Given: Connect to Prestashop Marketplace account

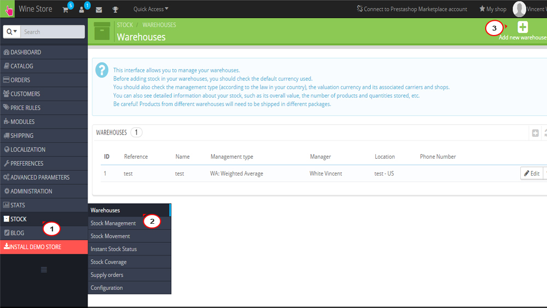Looking at the screenshot, I should [412, 9].
